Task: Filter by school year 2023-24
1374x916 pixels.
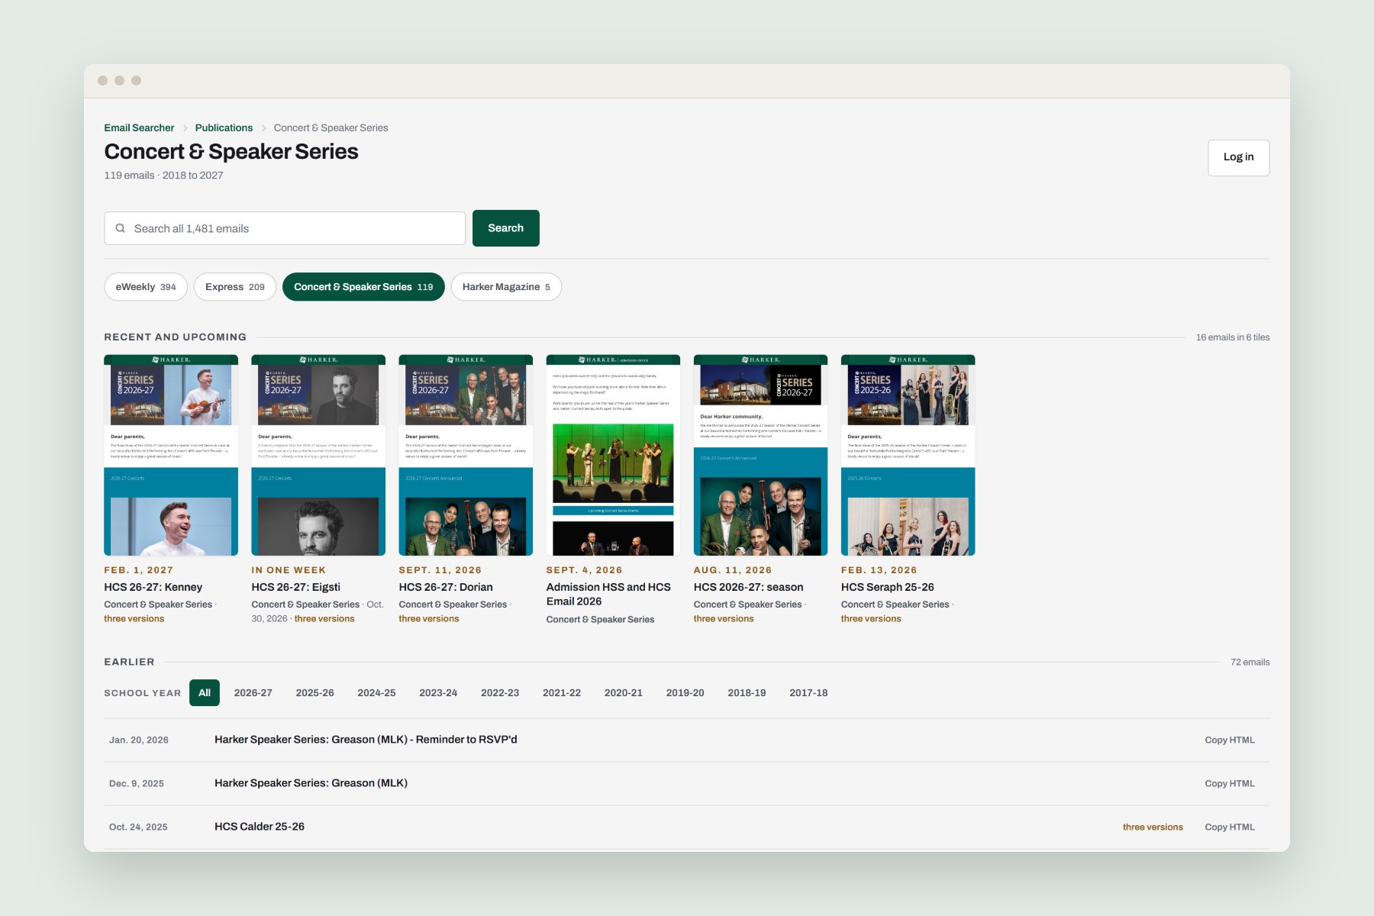Action: (438, 693)
